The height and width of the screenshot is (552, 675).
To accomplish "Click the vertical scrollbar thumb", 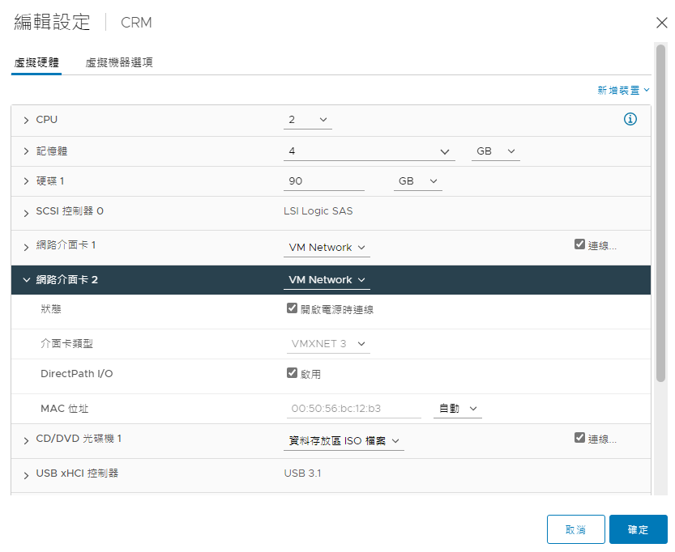I will pyautogui.click(x=660, y=213).
